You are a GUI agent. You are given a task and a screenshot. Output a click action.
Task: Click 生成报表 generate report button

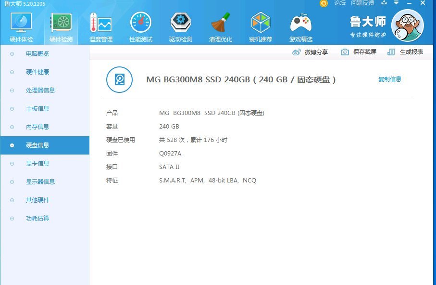(405, 52)
